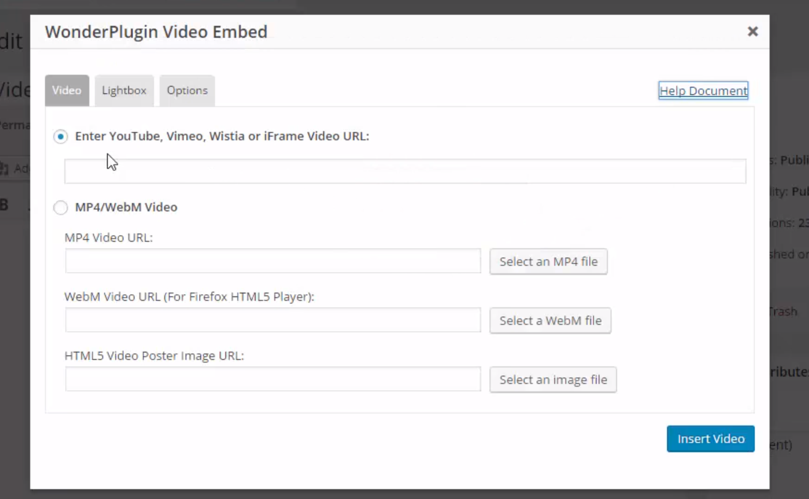This screenshot has width=809, height=499.
Task: Open the Lightbox tab
Action: (x=124, y=90)
